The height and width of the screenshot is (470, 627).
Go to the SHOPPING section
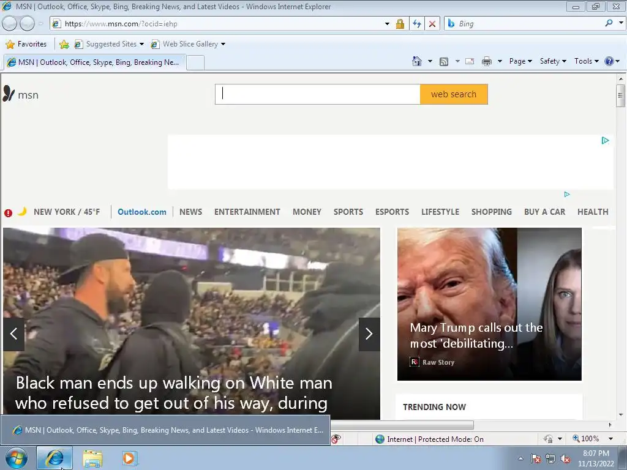pos(492,212)
